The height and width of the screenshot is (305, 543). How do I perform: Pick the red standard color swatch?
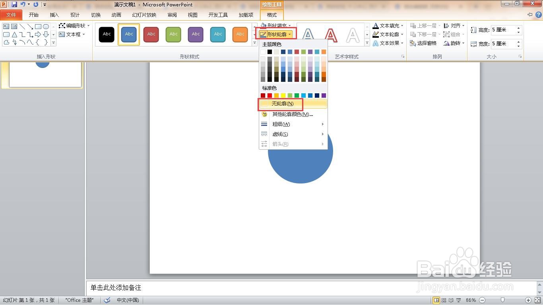pyautogui.click(x=270, y=95)
